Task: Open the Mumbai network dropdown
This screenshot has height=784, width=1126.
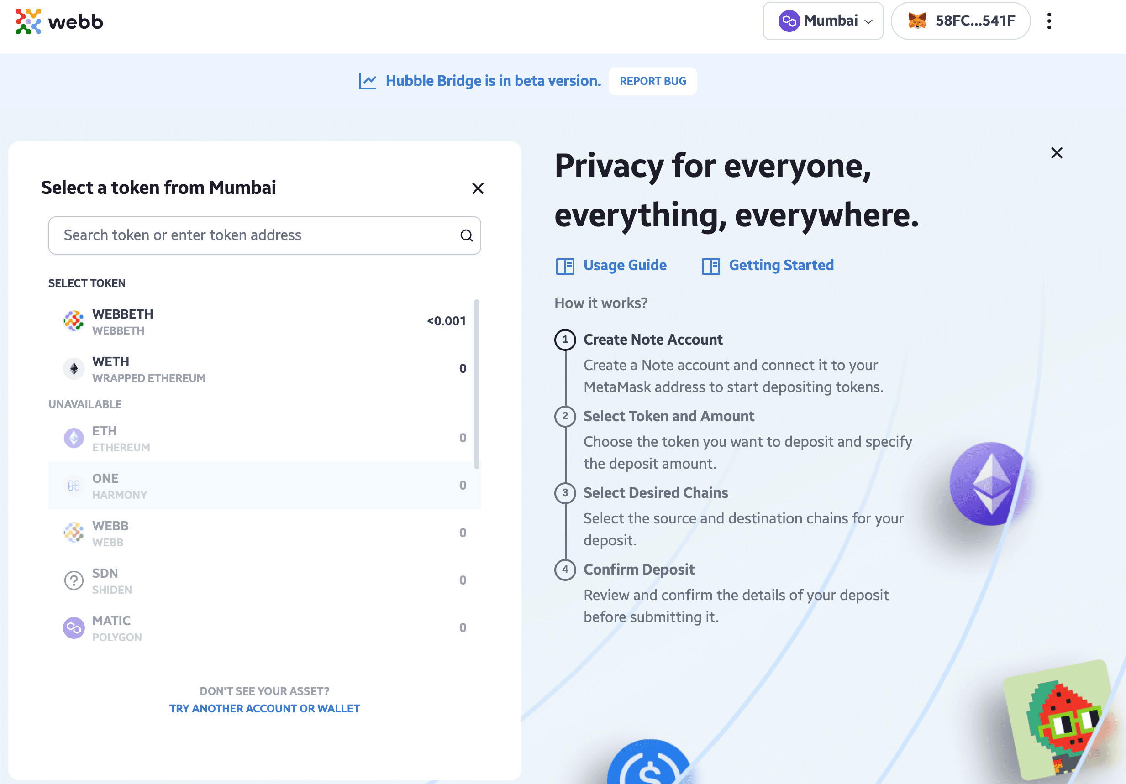Action: (822, 21)
